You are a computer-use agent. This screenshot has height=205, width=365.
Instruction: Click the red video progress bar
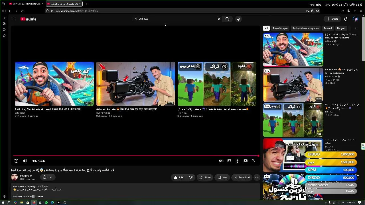tap(135, 156)
